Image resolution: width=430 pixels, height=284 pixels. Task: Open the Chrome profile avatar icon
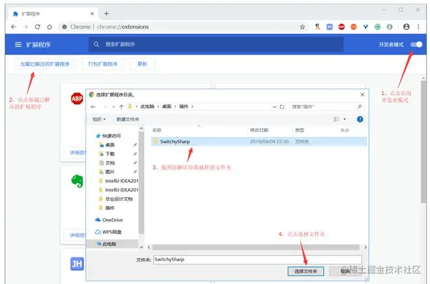[x=406, y=27]
